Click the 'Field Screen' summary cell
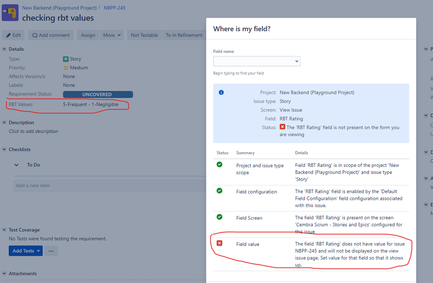The width and height of the screenshot is (433, 283). coord(249,218)
